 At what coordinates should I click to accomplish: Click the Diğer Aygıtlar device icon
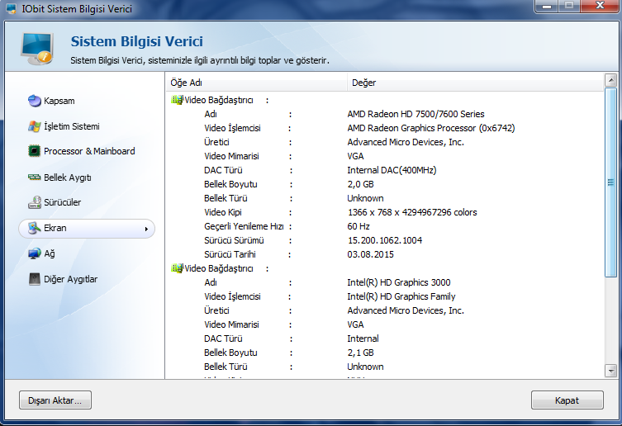35,279
